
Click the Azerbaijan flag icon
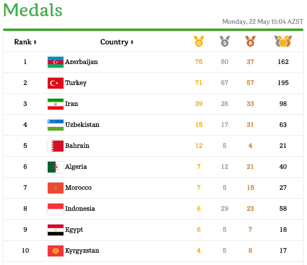55,62
